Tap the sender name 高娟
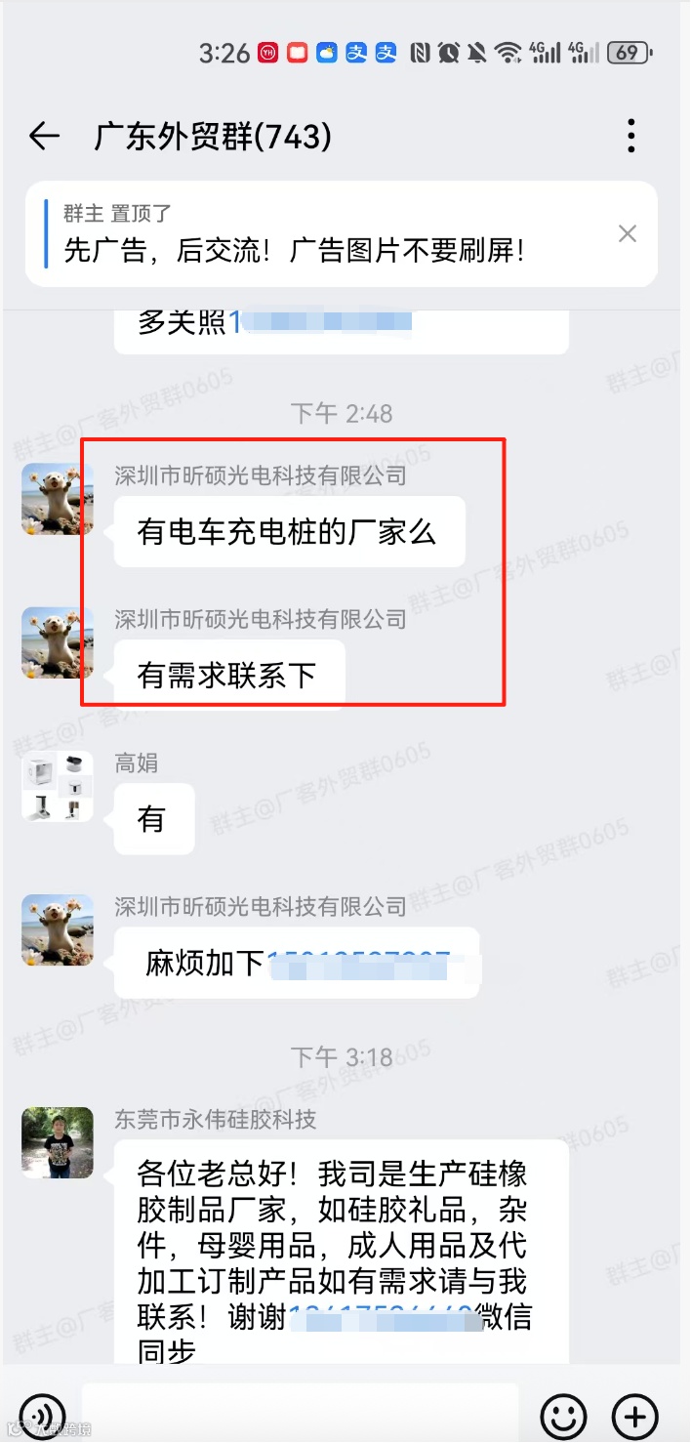Screen dimensions: 691x1443 click(x=136, y=763)
